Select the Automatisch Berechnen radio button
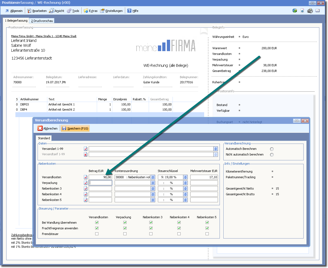The image size is (328, 268). click(272, 149)
